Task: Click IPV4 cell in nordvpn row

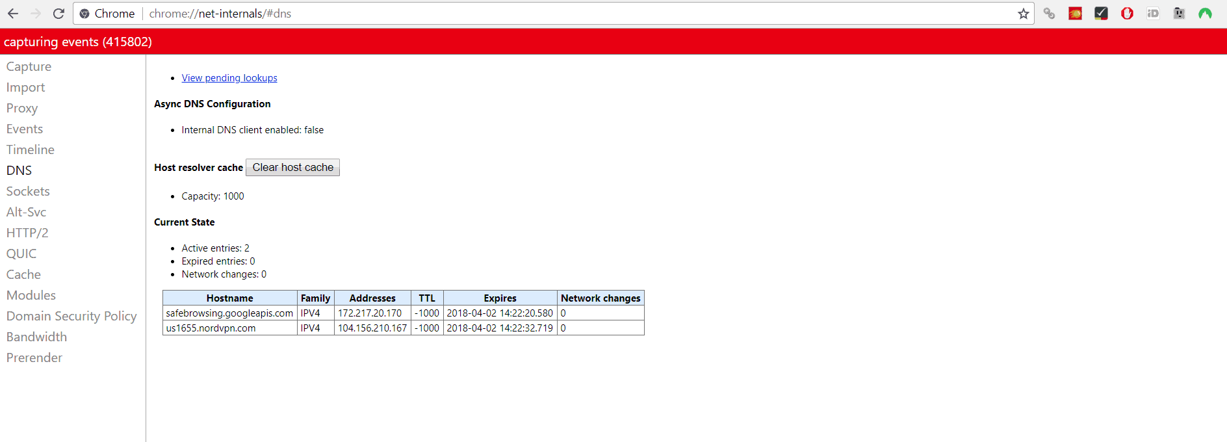Action: pos(316,328)
